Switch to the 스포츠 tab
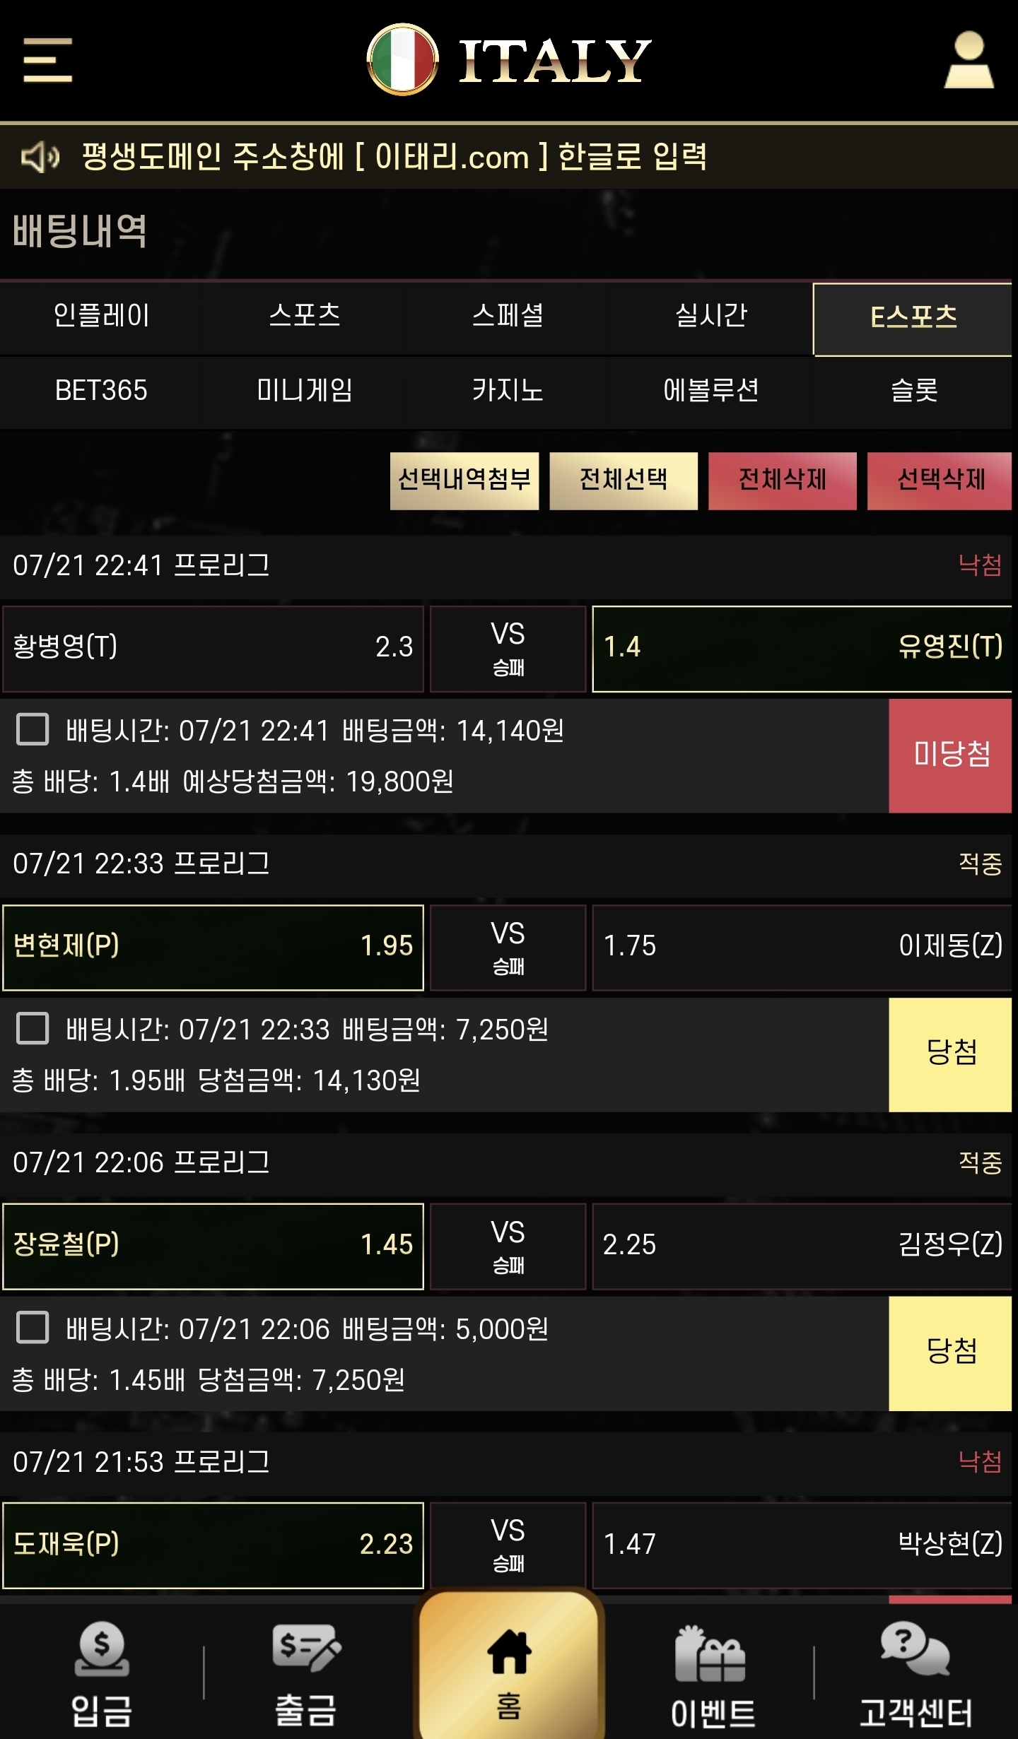This screenshot has height=1739, width=1018. pyautogui.click(x=305, y=315)
